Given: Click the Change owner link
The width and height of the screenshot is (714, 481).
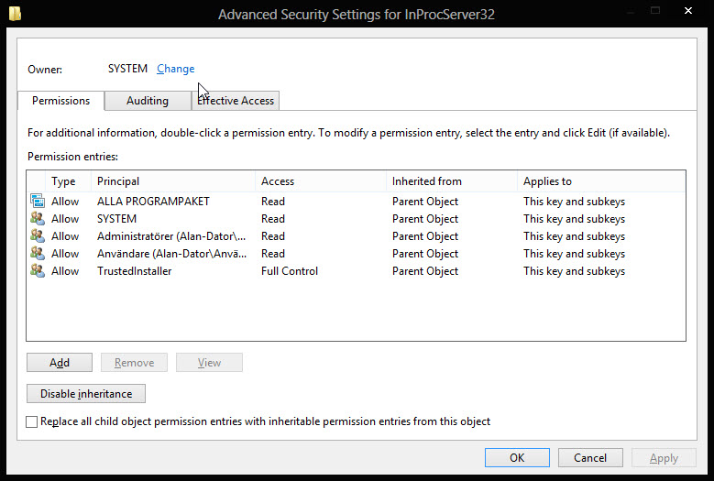Looking at the screenshot, I should [x=176, y=69].
